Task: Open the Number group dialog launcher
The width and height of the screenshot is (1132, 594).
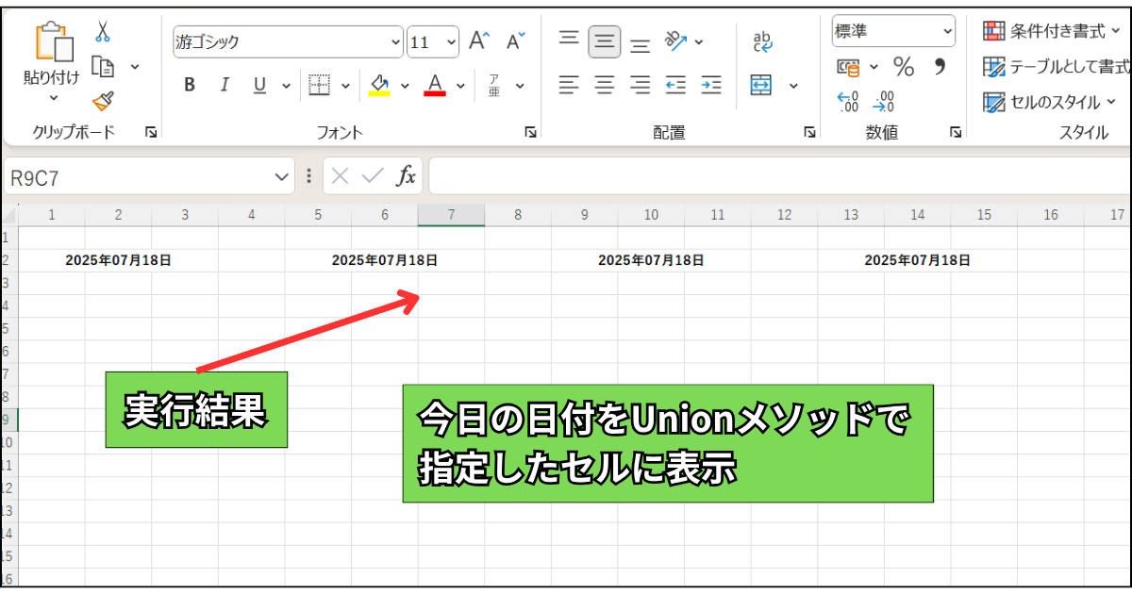Action: pos(956,133)
